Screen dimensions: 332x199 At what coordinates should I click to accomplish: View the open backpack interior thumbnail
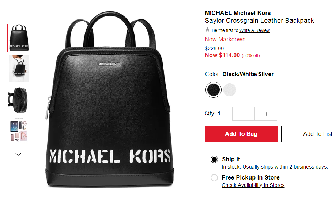(18, 100)
